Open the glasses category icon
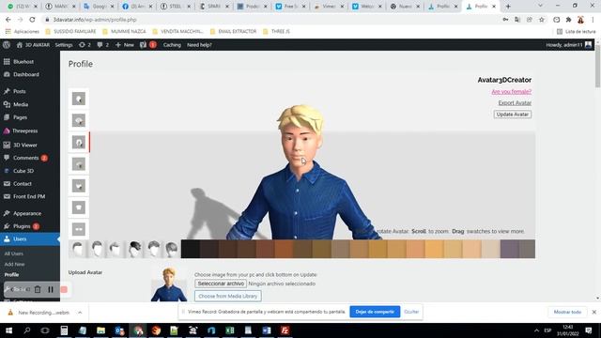The height and width of the screenshot is (338, 601). [x=79, y=229]
